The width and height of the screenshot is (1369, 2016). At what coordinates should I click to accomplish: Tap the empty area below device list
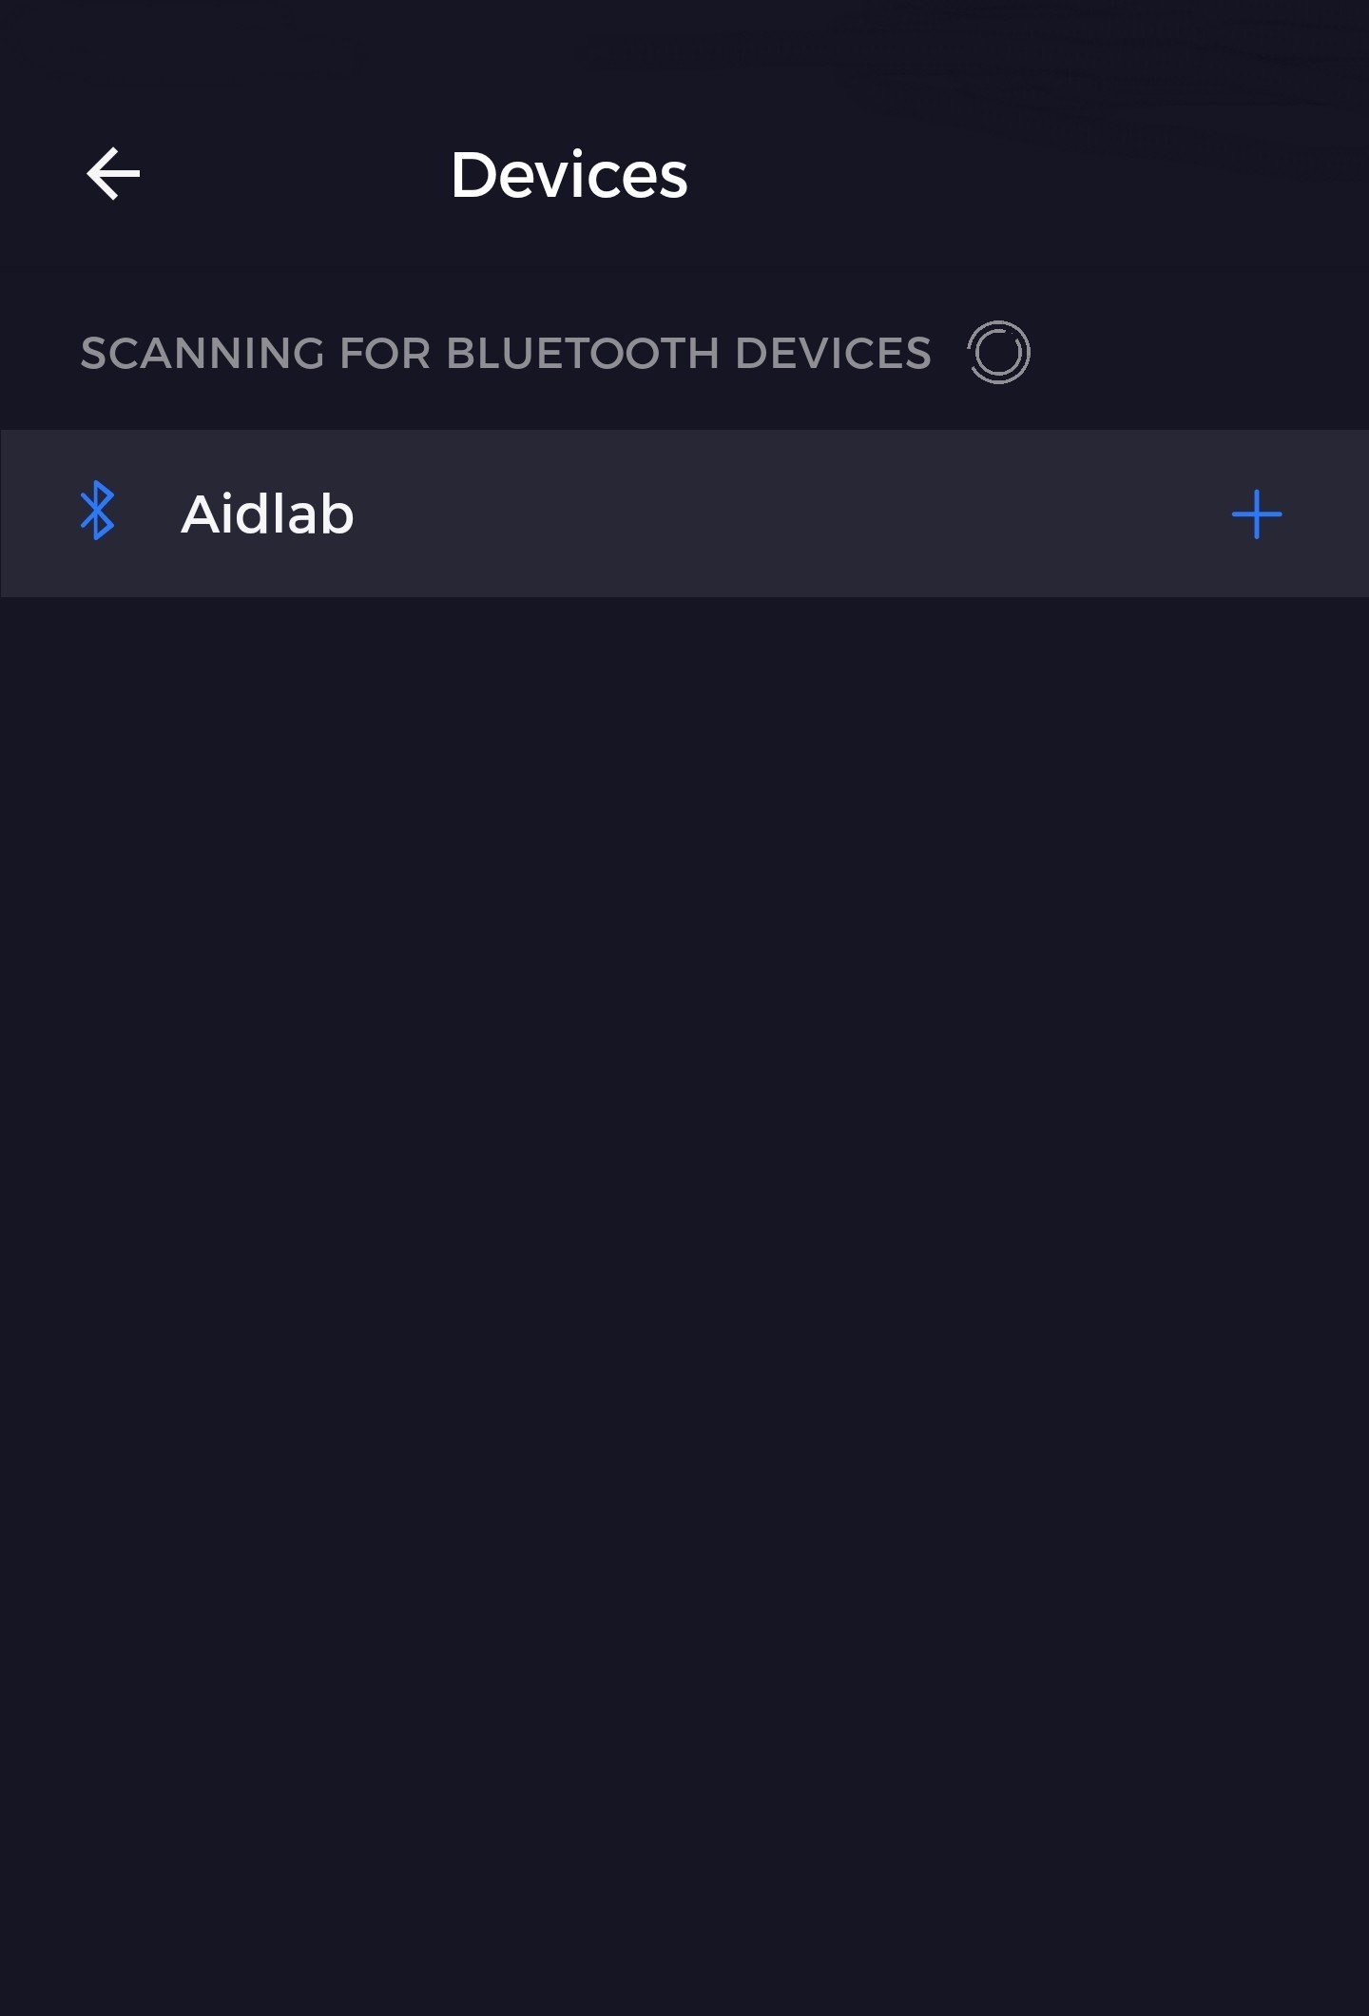click(684, 1236)
